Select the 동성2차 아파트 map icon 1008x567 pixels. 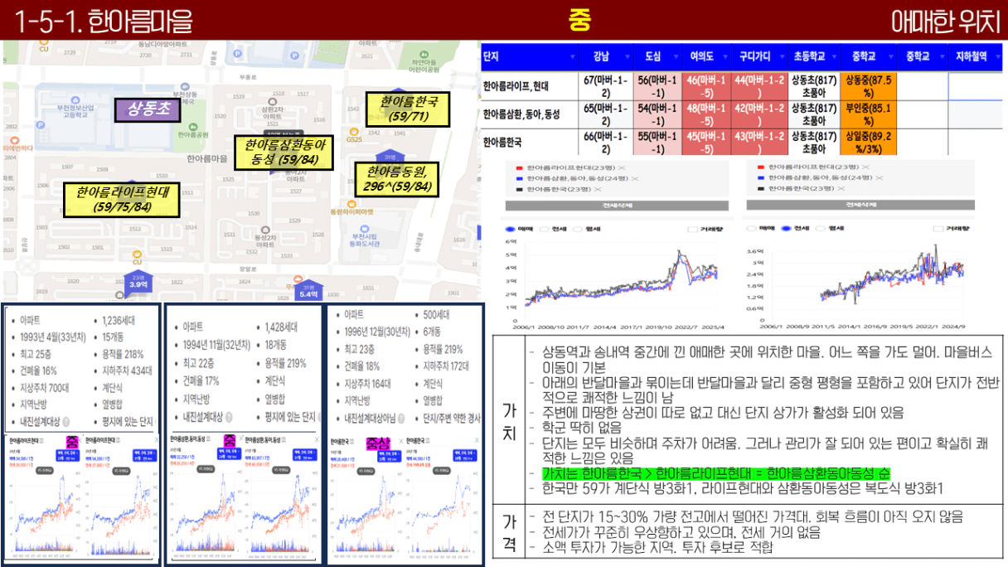point(264,229)
